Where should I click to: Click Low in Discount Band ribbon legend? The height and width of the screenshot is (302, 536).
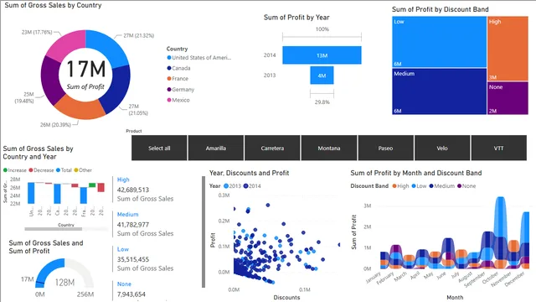(x=419, y=186)
